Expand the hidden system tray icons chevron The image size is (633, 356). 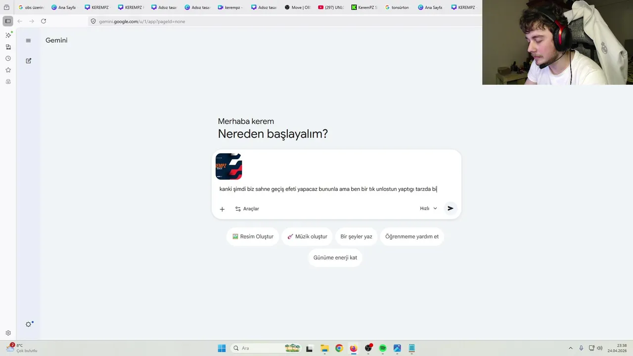point(570,348)
